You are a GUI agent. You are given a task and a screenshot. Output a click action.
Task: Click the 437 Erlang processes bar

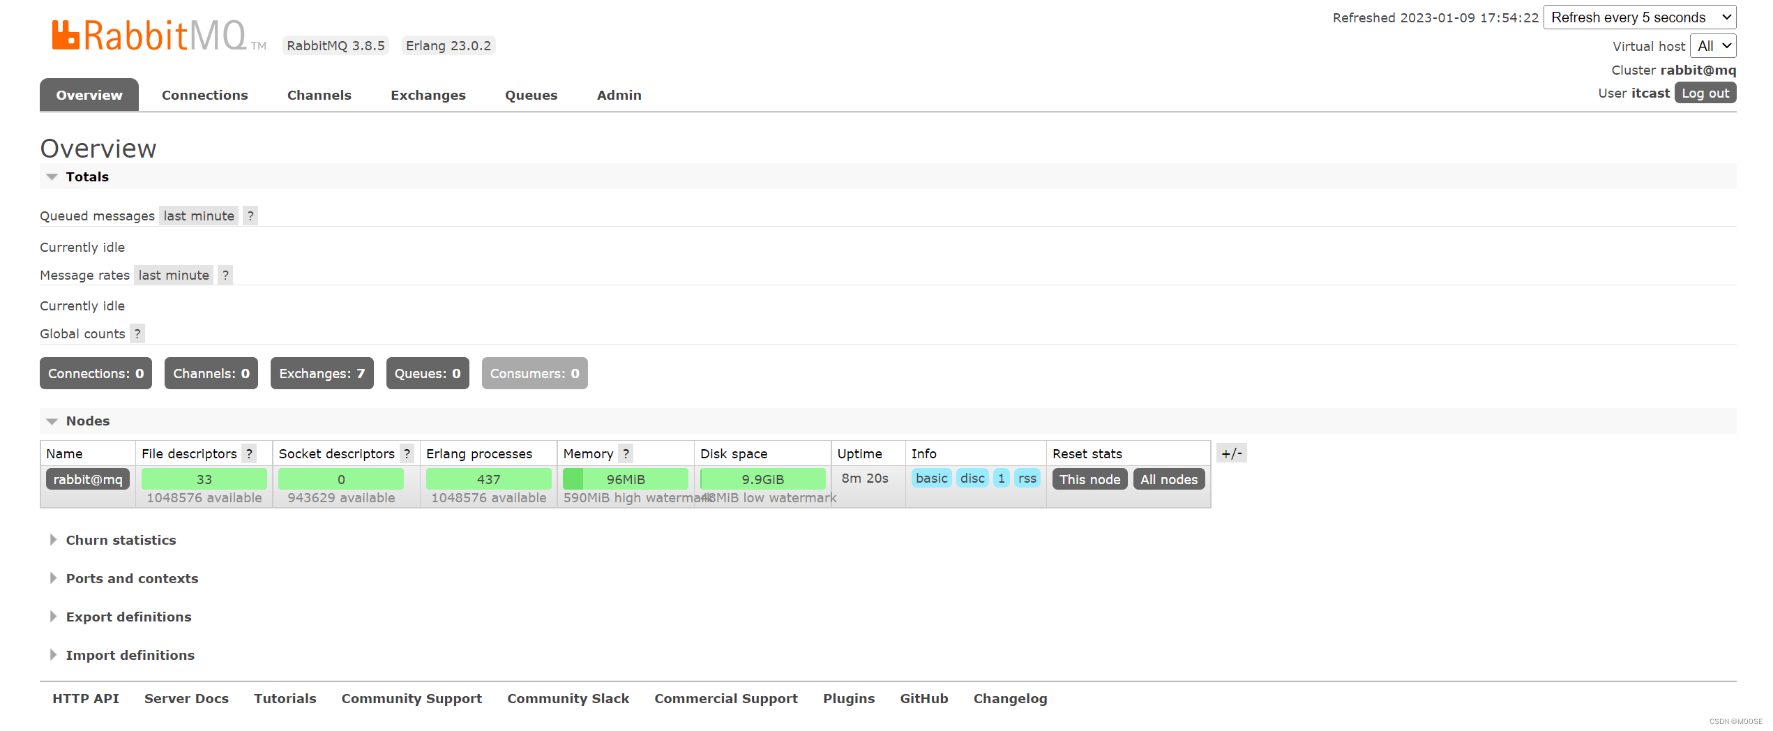click(x=489, y=479)
